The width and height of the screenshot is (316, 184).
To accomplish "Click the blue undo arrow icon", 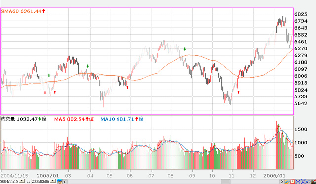I will [308, 182].
